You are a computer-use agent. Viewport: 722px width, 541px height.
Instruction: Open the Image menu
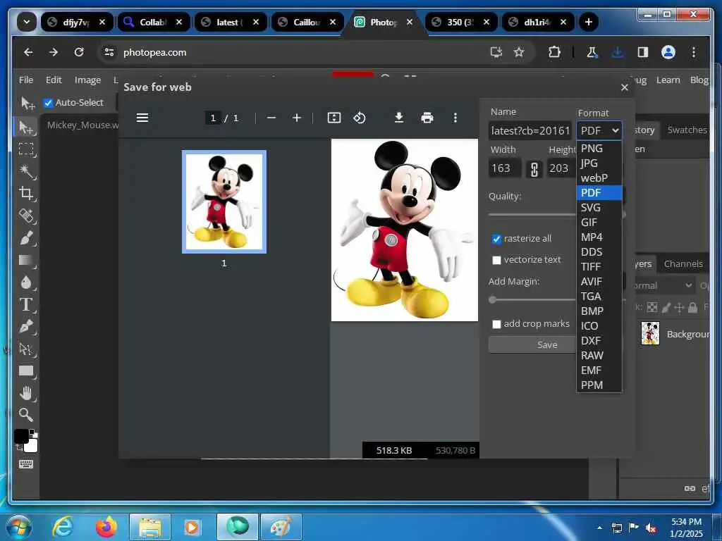(87, 80)
